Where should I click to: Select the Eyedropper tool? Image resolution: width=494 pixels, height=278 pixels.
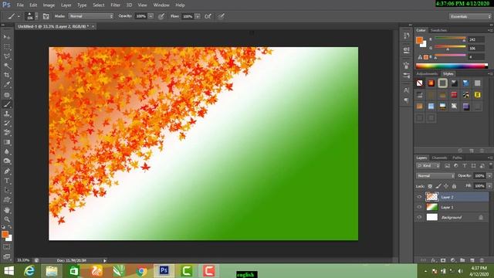click(x=7, y=85)
